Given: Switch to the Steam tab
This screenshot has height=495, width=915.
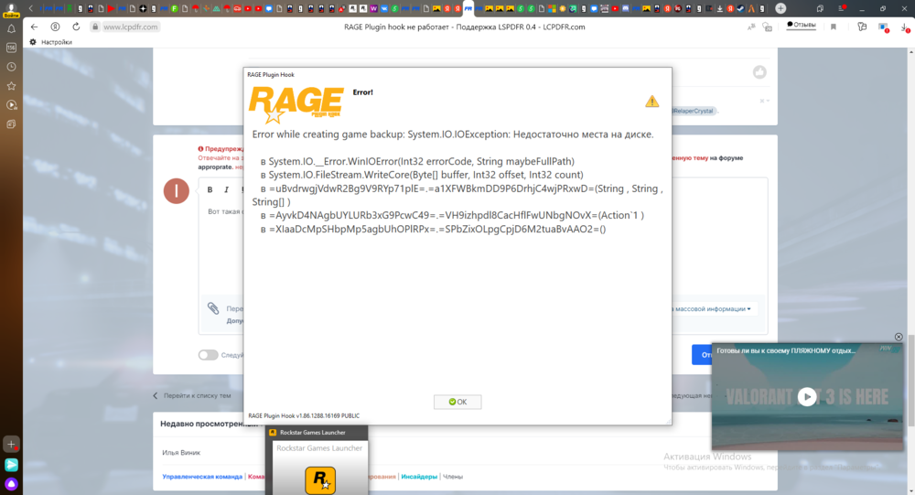Looking at the screenshot, I should (740, 8).
